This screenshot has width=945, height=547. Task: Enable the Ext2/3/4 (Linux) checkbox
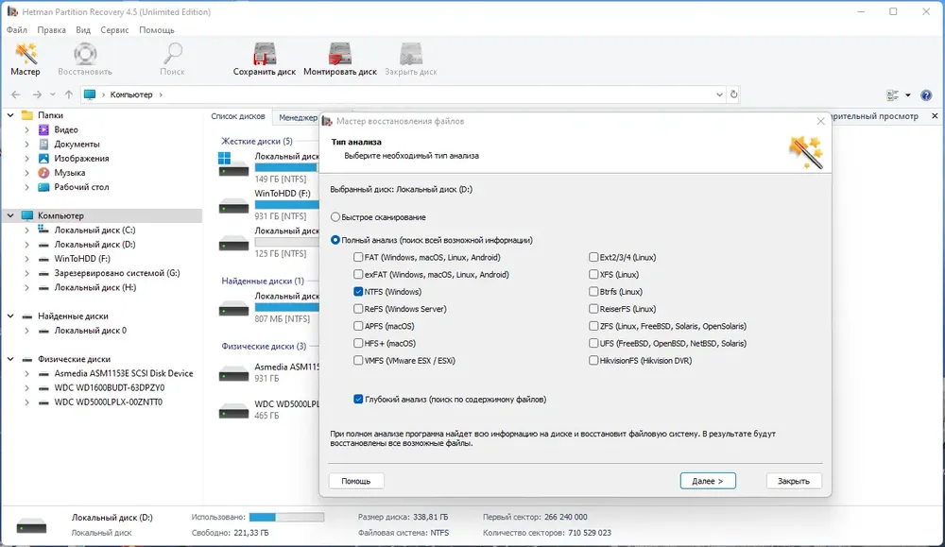[593, 257]
